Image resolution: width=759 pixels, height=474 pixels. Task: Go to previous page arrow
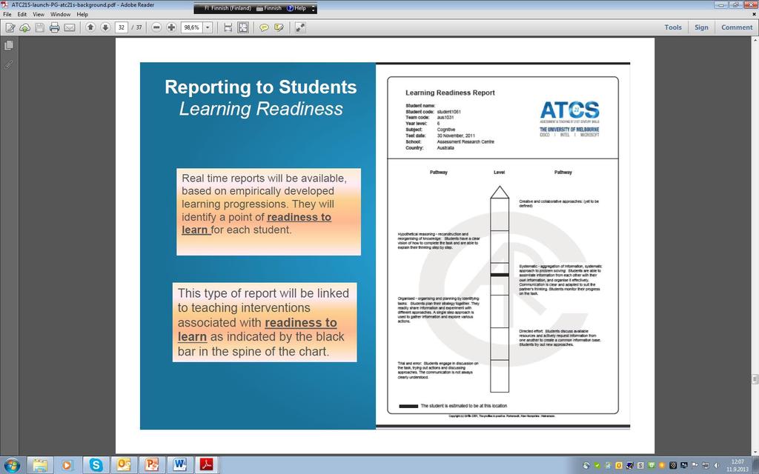click(90, 27)
